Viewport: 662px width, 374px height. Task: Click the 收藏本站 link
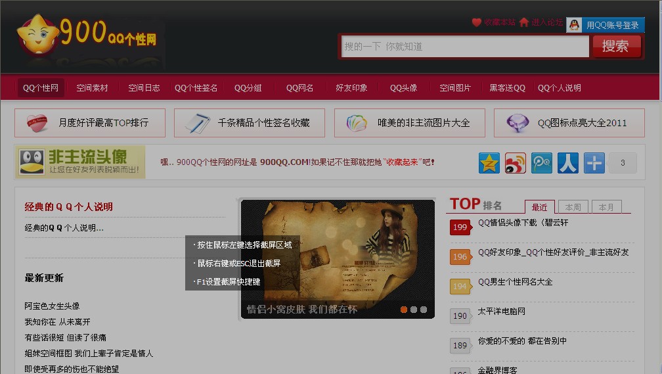pos(499,22)
